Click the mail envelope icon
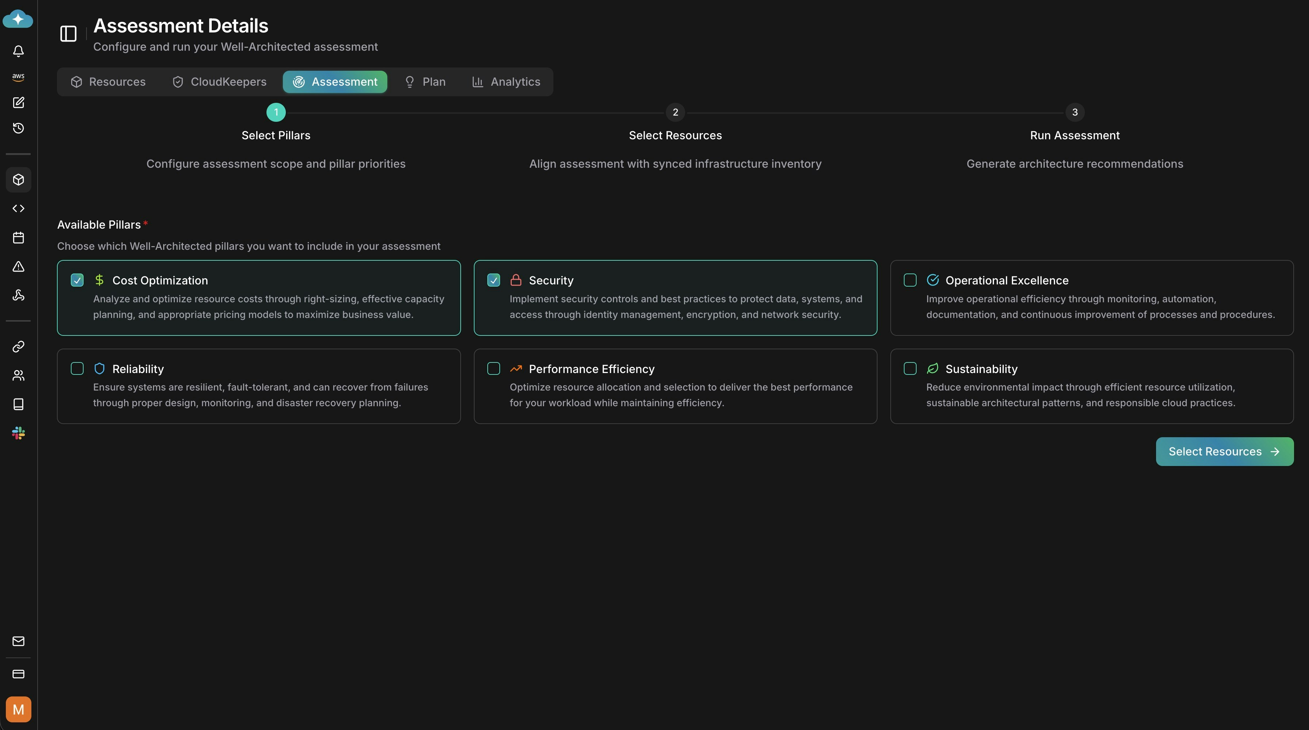The height and width of the screenshot is (730, 1309). [18, 641]
